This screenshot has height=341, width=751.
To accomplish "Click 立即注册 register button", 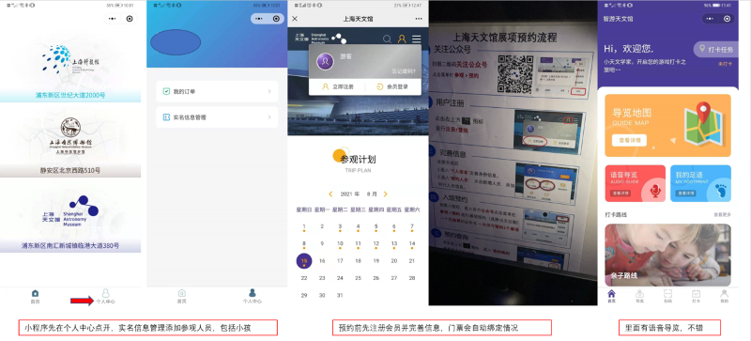I will 338,86.
